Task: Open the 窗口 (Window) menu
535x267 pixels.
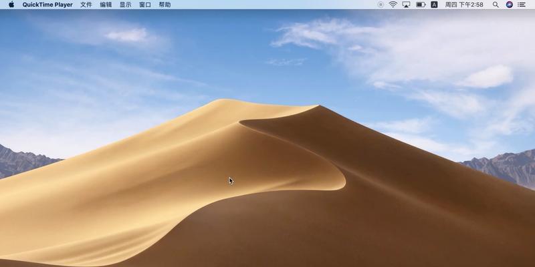Action: point(145,5)
